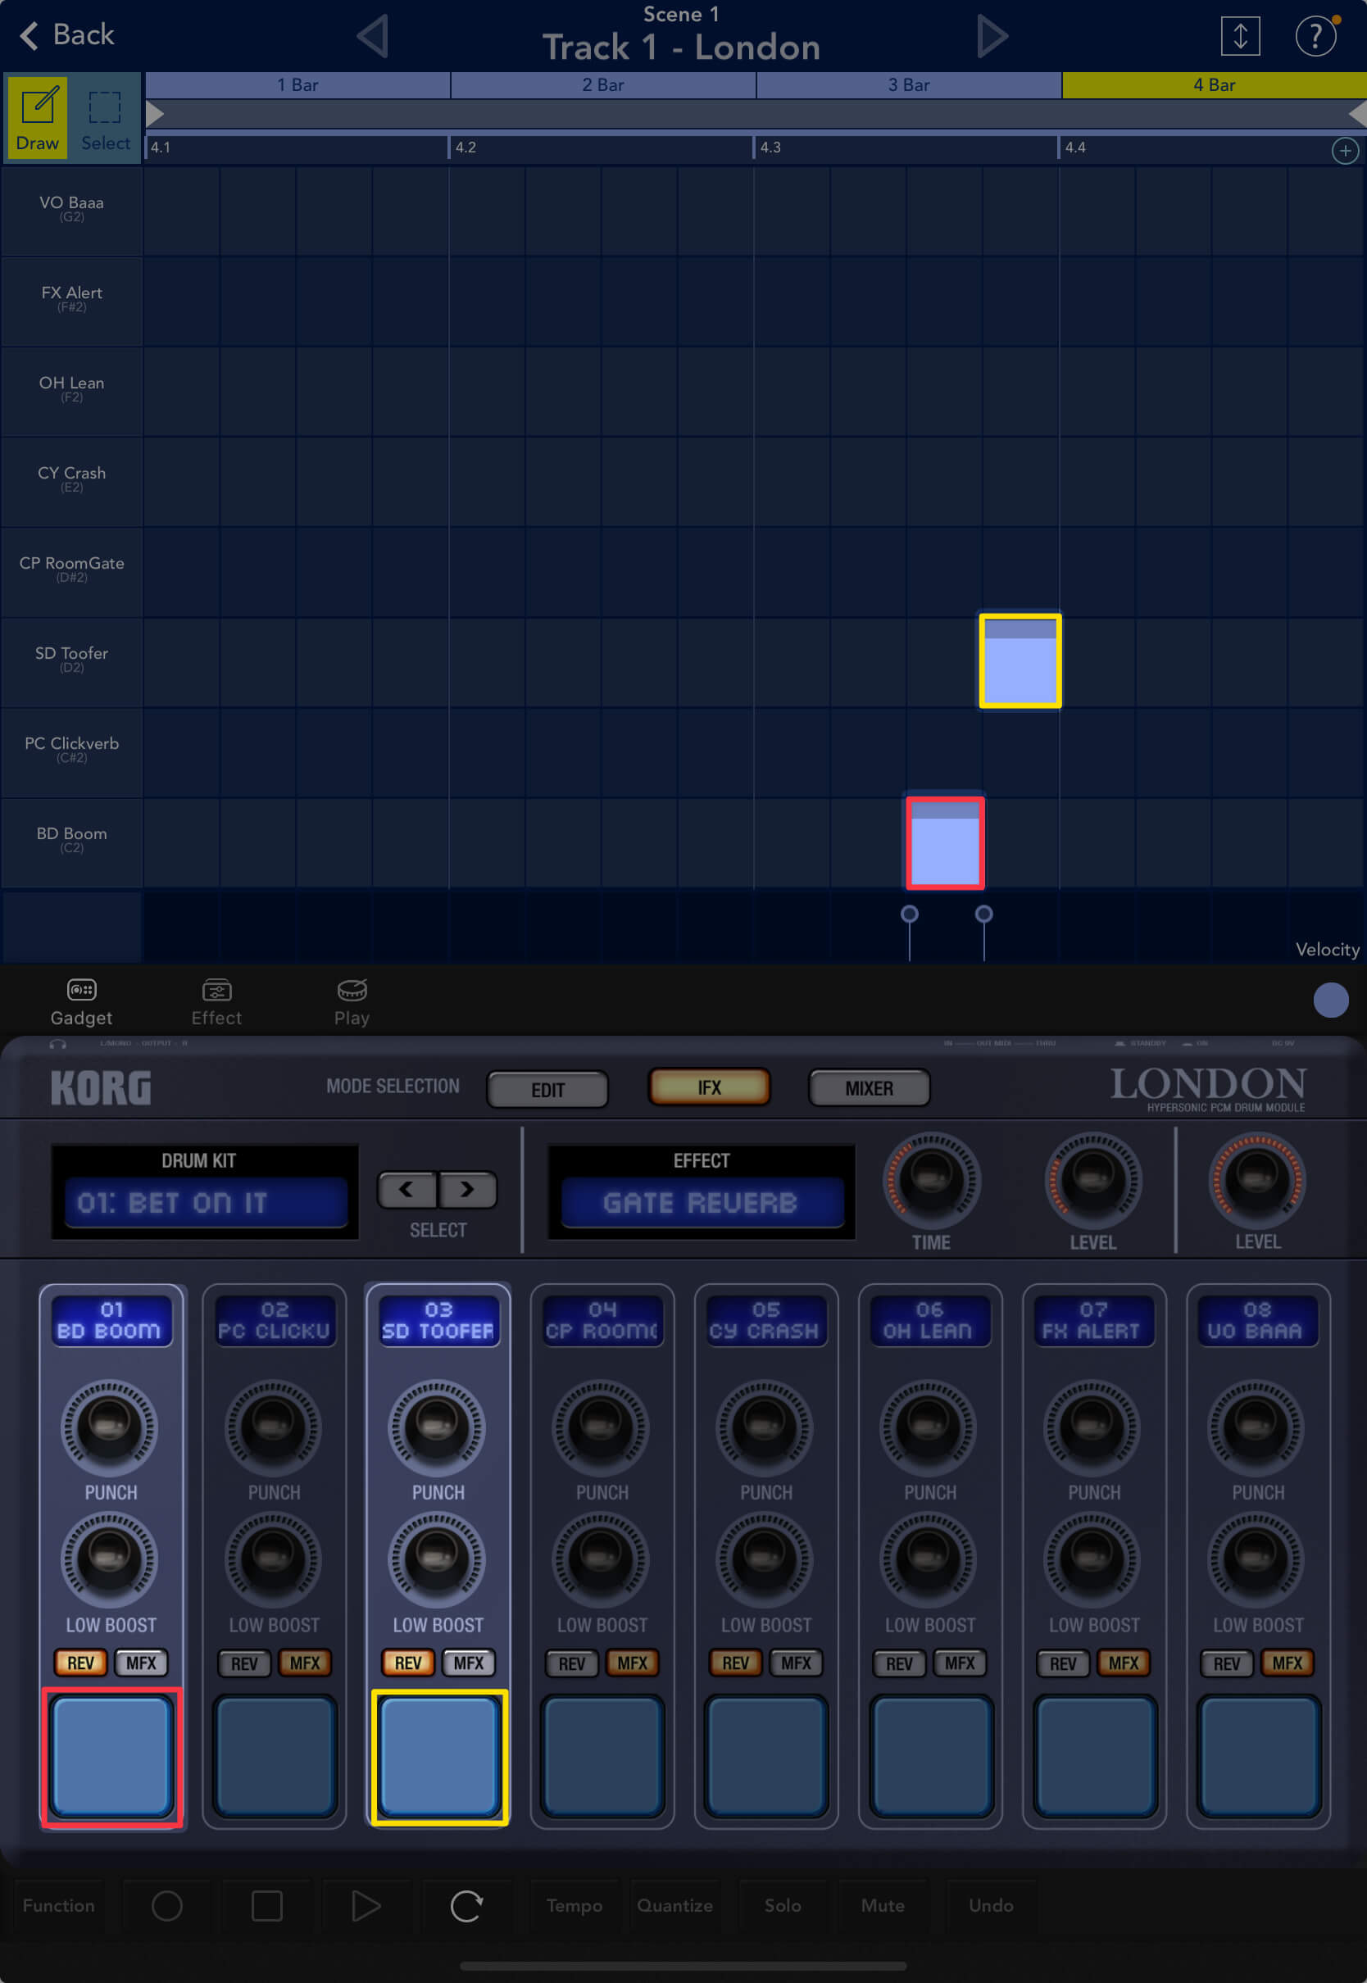Go to the next drum kit arrow

pos(467,1189)
